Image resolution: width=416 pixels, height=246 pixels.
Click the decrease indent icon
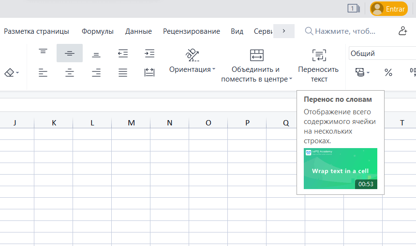click(123, 53)
